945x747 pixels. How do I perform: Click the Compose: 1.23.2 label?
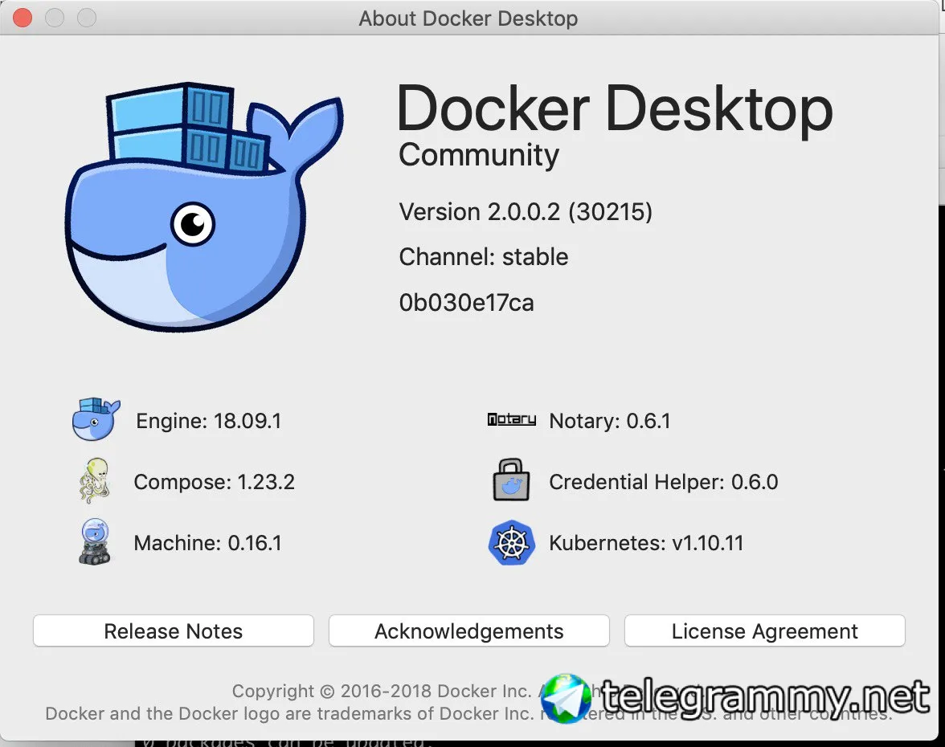pos(214,482)
